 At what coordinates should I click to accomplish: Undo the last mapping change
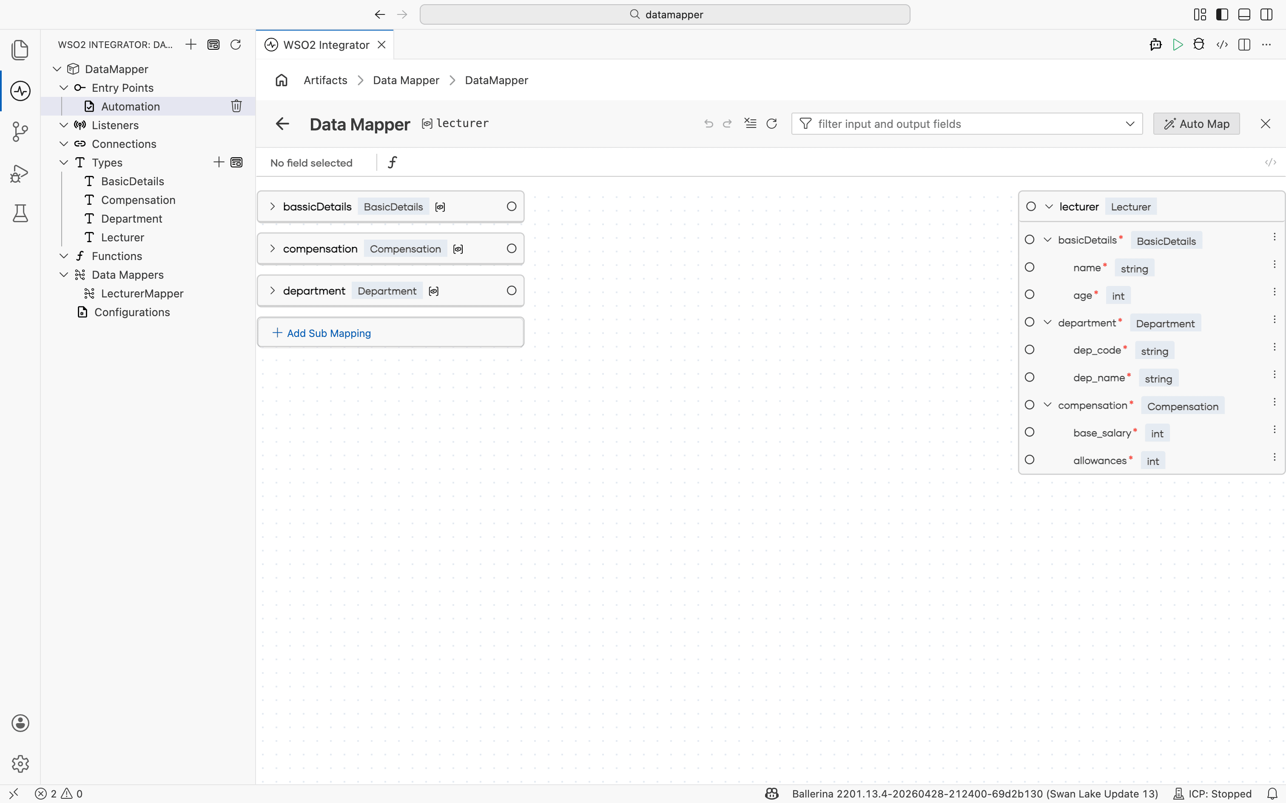tap(708, 124)
